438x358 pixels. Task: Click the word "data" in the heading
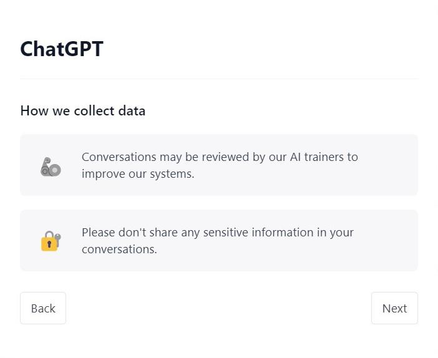tap(132, 111)
